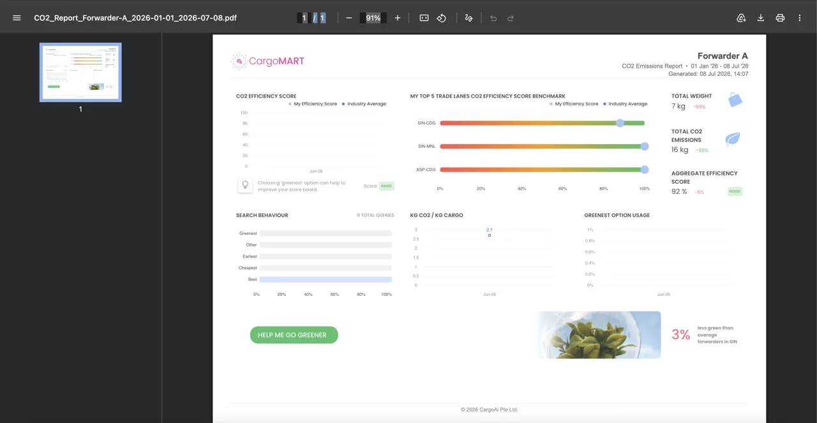This screenshot has height=423, width=817.
Task: Download the PDF file
Action: pyautogui.click(x=761, y=18)
